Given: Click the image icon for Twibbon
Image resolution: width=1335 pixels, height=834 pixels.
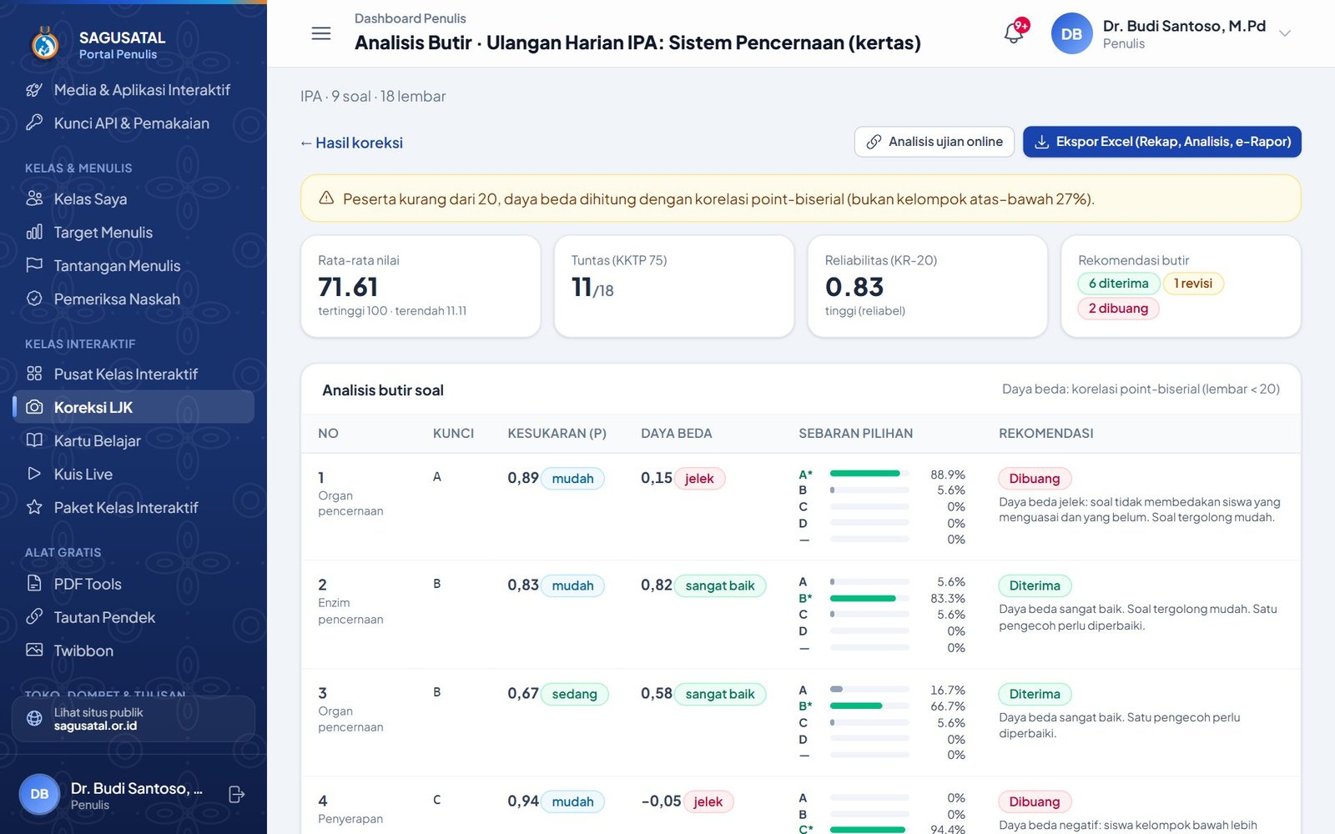Looking at the screenshot, I should pos(34,651).
